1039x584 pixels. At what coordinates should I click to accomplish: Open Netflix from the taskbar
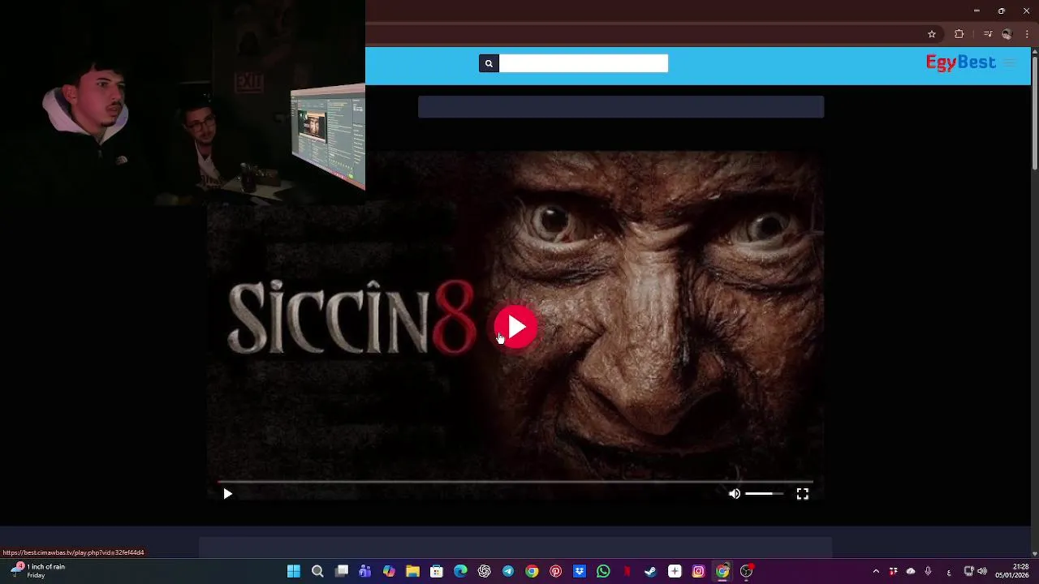point(627,571)
